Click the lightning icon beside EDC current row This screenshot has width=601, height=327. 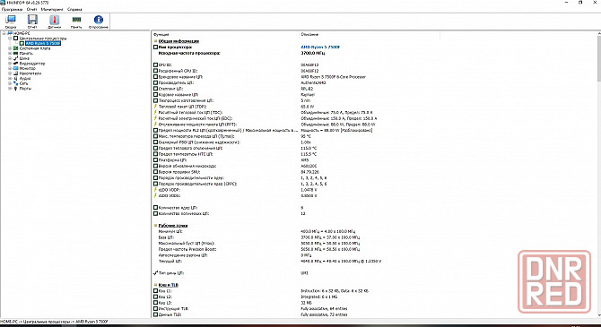(155, 118)
